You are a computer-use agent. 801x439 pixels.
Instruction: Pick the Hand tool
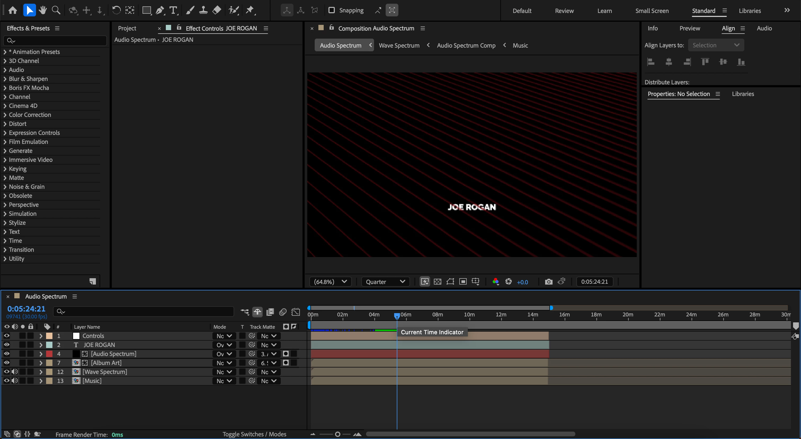[x=43, y=10]
